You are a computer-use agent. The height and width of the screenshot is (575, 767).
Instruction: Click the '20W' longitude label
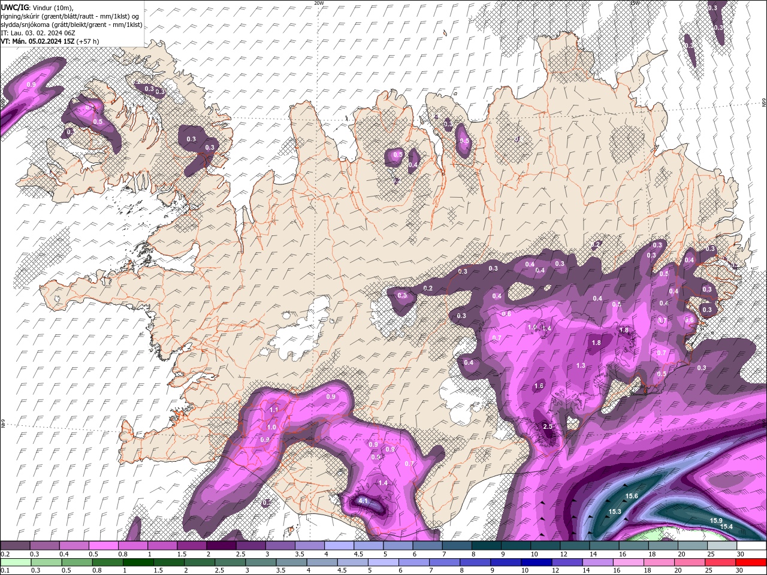319,3
